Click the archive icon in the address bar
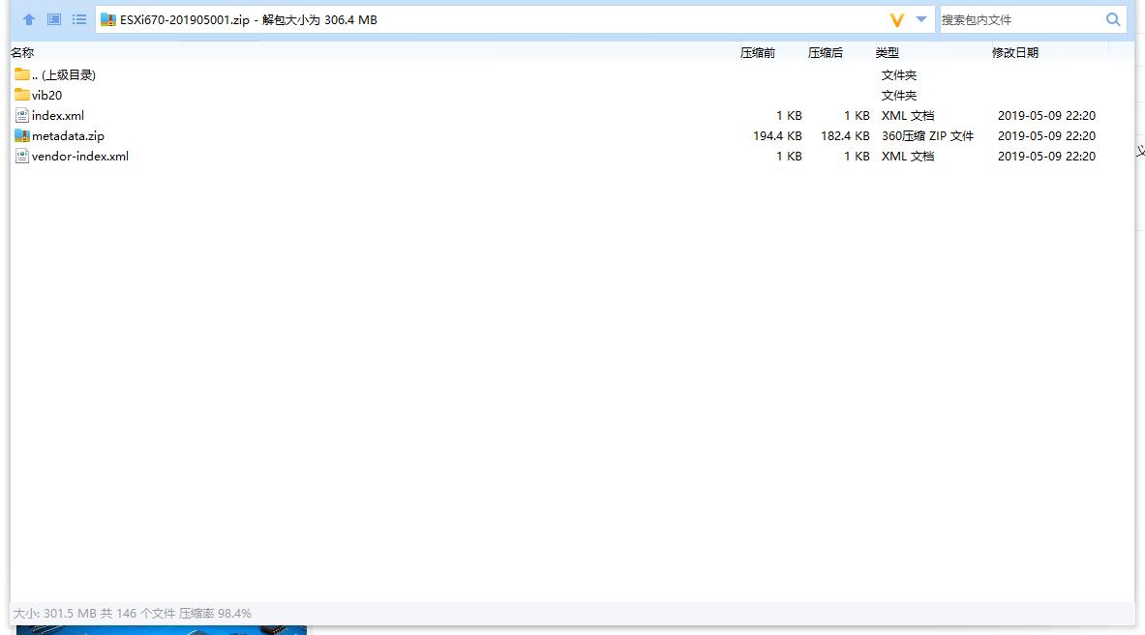 pos(108,18)
